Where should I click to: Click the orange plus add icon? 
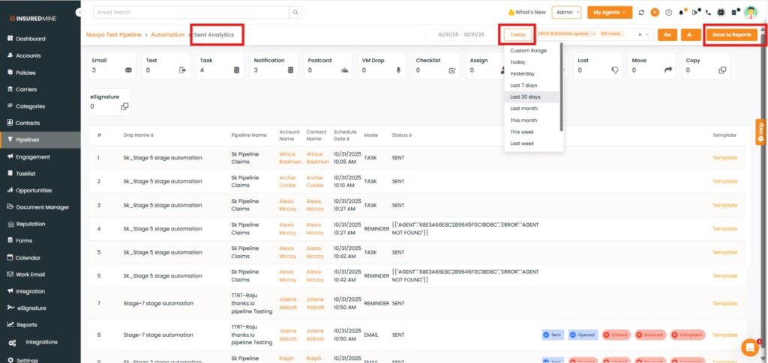pos(655,13)
